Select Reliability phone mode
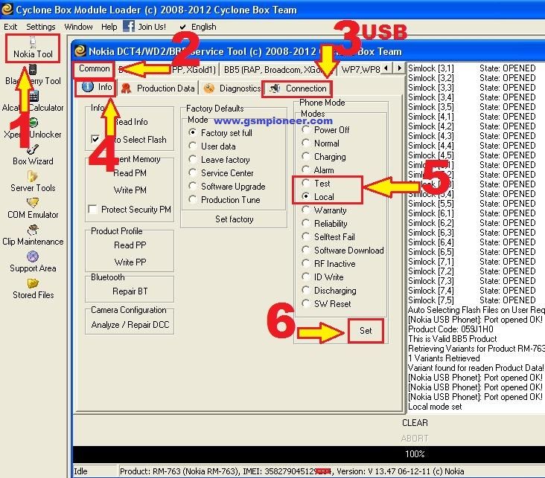Viewport: 545px width, 478px height. click(305, 223)
